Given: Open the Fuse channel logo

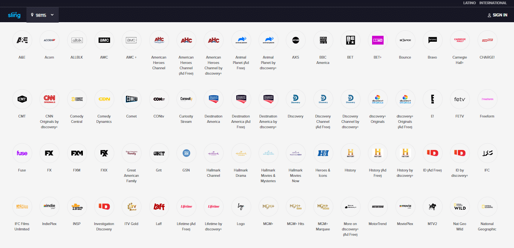Looking at the screenshot, I should point(22,153).
